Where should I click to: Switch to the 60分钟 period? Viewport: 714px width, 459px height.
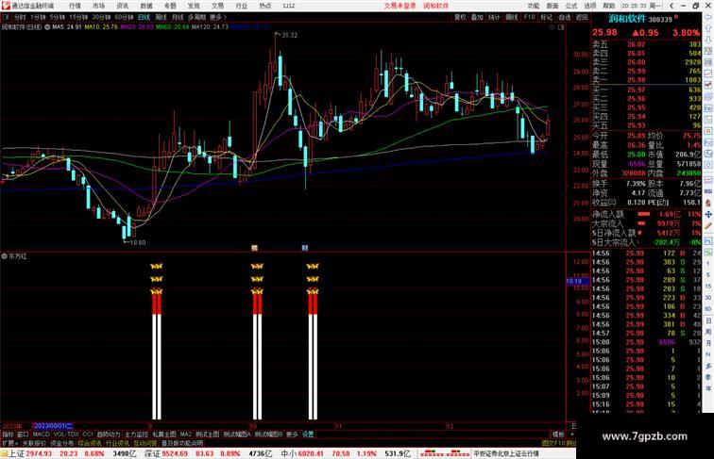(x=124, y=17)
